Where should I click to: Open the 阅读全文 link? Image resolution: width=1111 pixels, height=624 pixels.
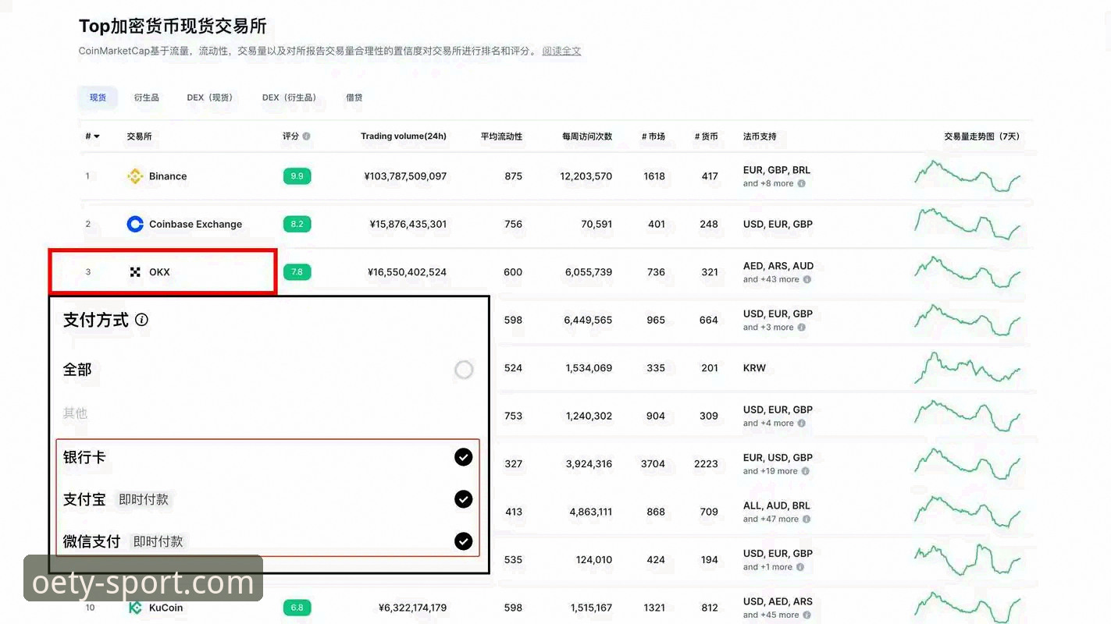coord(562,51)
